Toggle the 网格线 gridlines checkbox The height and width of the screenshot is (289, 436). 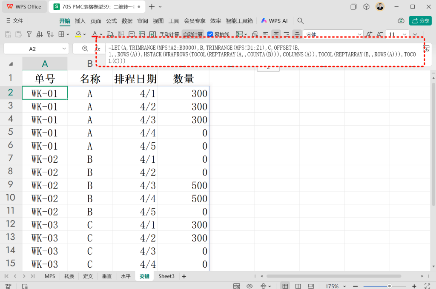click(210, 34)
